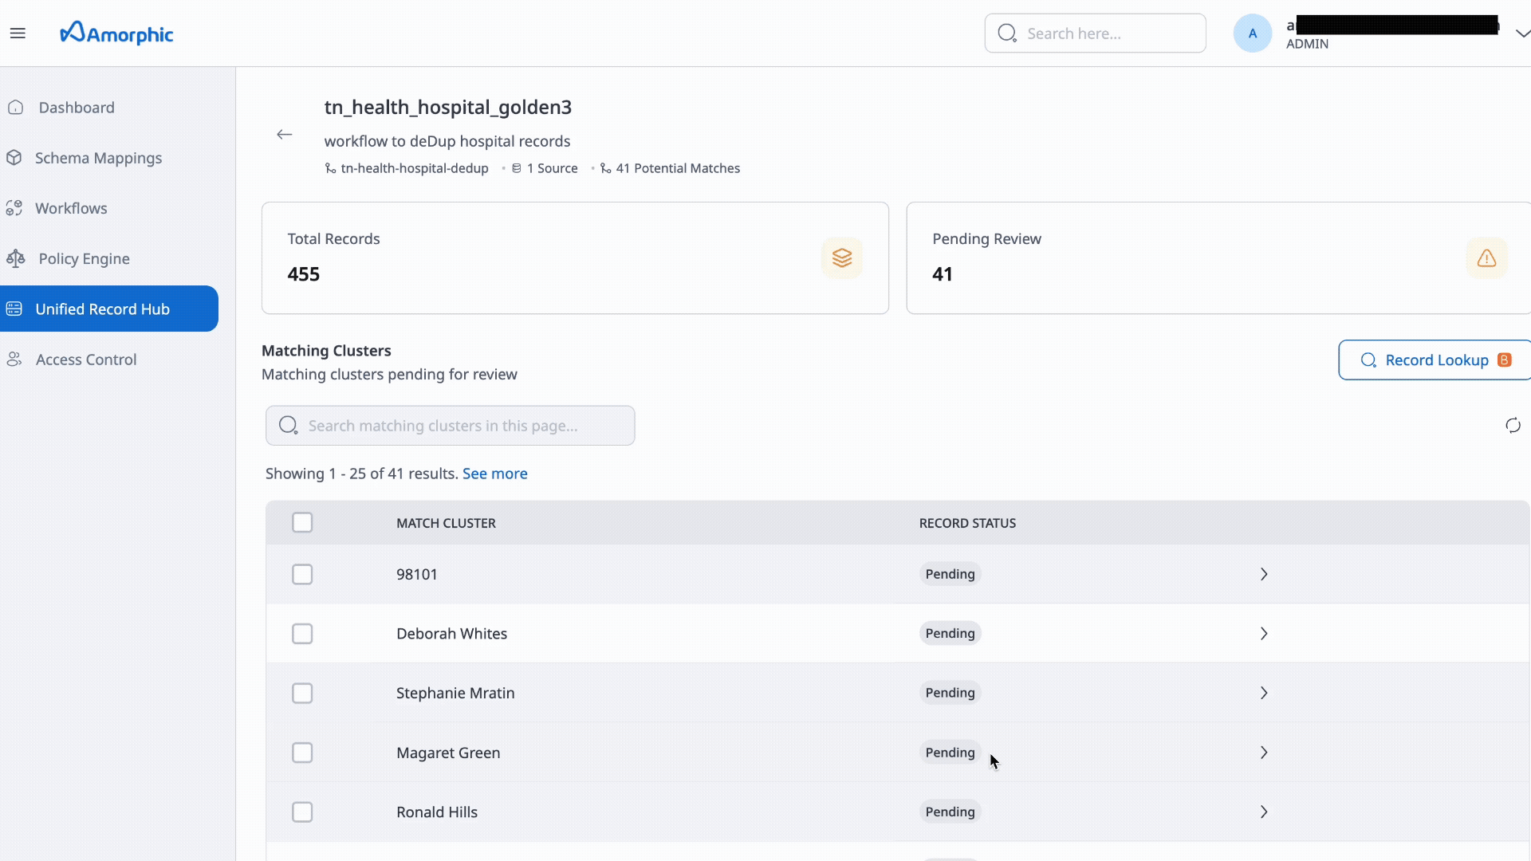The height and width of the screenshot is (861, 1531).
Task: Select the Schema Mappings sidebar icon
Action: pyautogui.click(x=15, y=157)
